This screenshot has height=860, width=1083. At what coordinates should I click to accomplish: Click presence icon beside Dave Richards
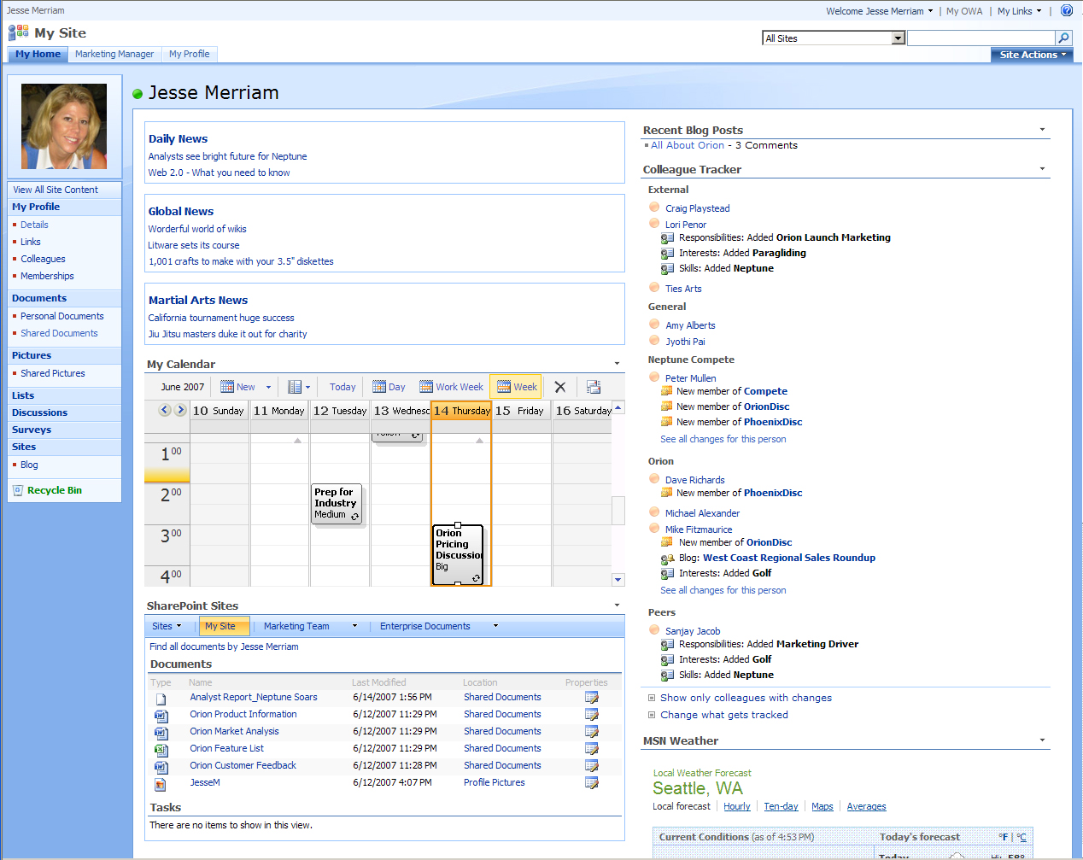654,479
